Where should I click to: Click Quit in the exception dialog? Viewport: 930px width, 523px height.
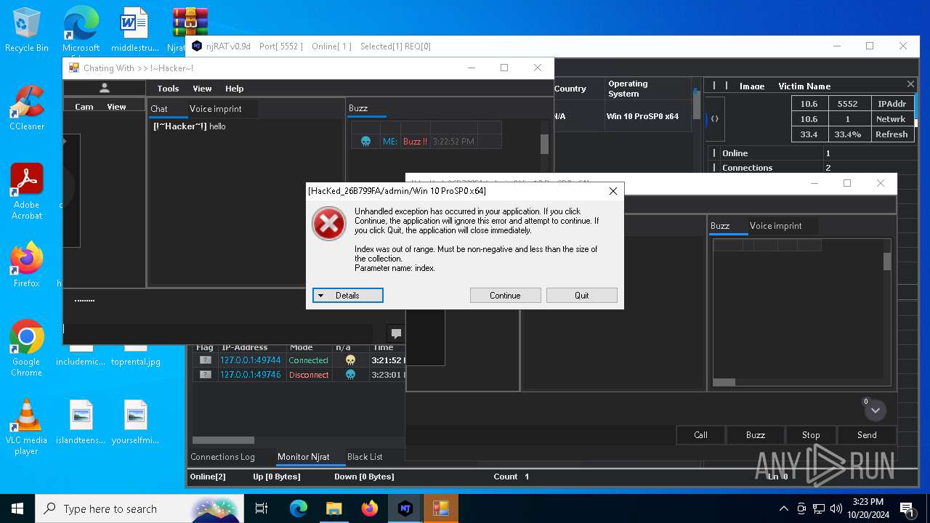581,296
